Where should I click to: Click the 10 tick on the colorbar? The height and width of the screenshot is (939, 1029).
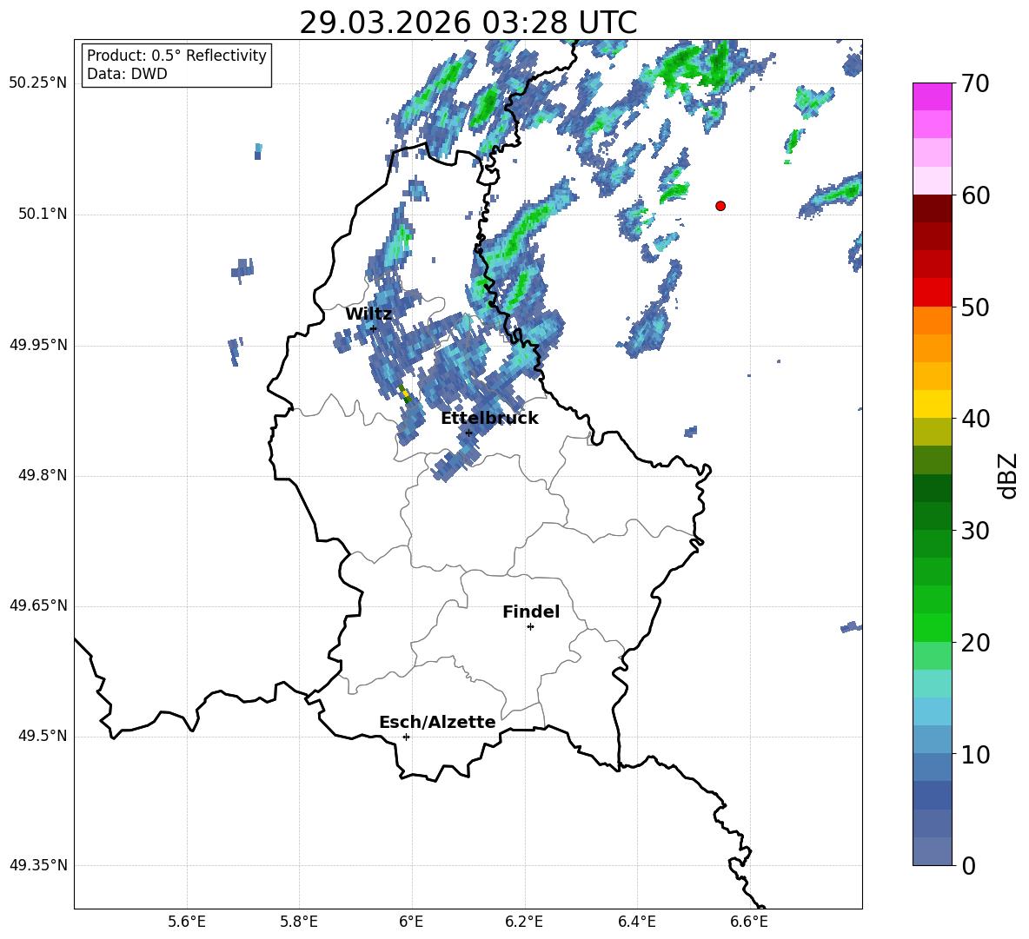(975, 754)
